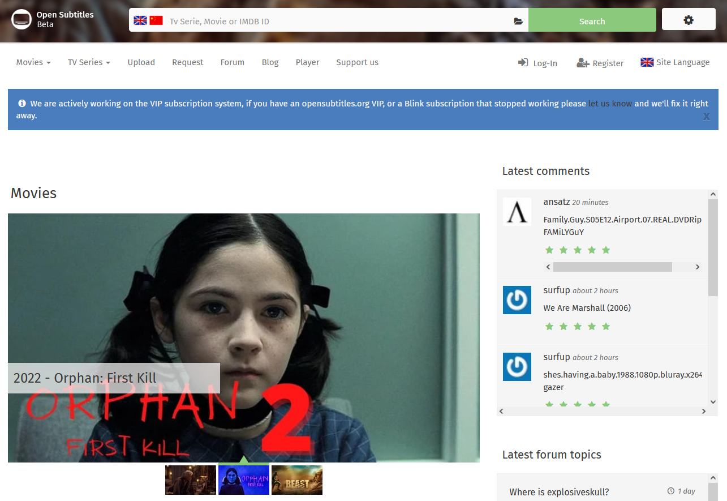Open Family.Guy.S05E12 comment subtitle link
Screen dimensions: 727x501
pos(622,226)
